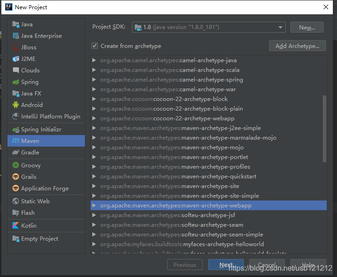Click the New... SDK button
337x277 pixels.
tap(307, 27)
